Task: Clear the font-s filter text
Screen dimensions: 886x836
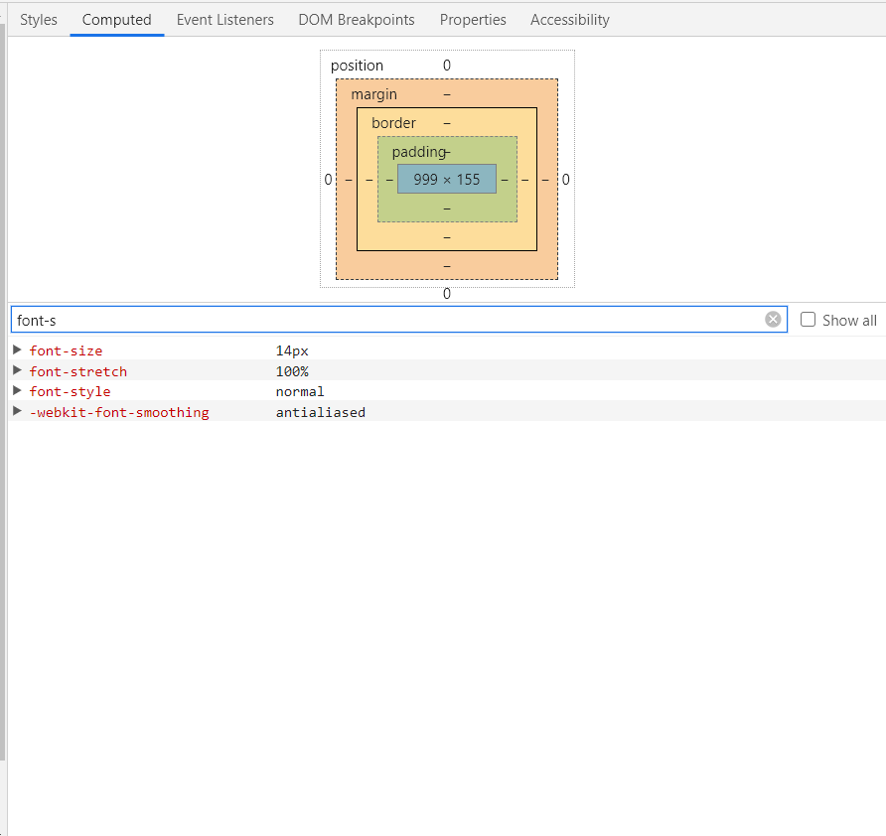Action: click(x=773, y=319)
